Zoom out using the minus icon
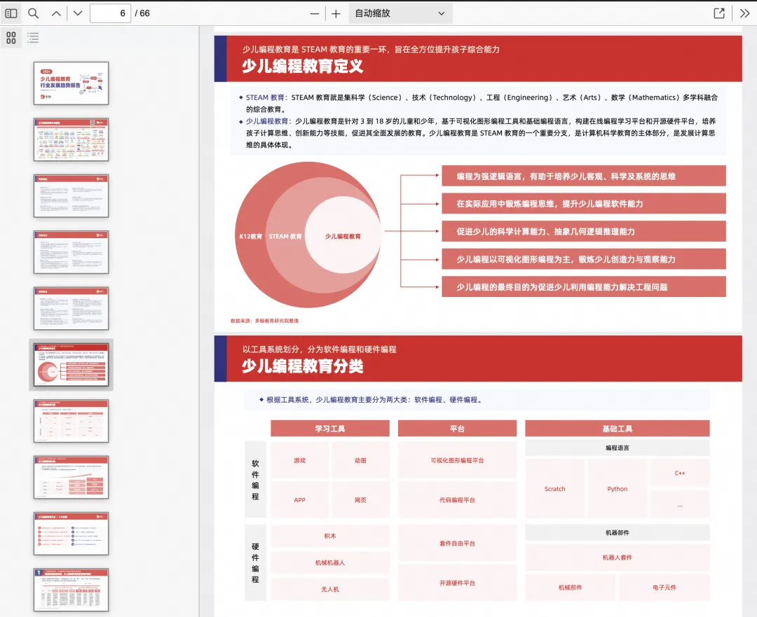 tap(315, 13)
